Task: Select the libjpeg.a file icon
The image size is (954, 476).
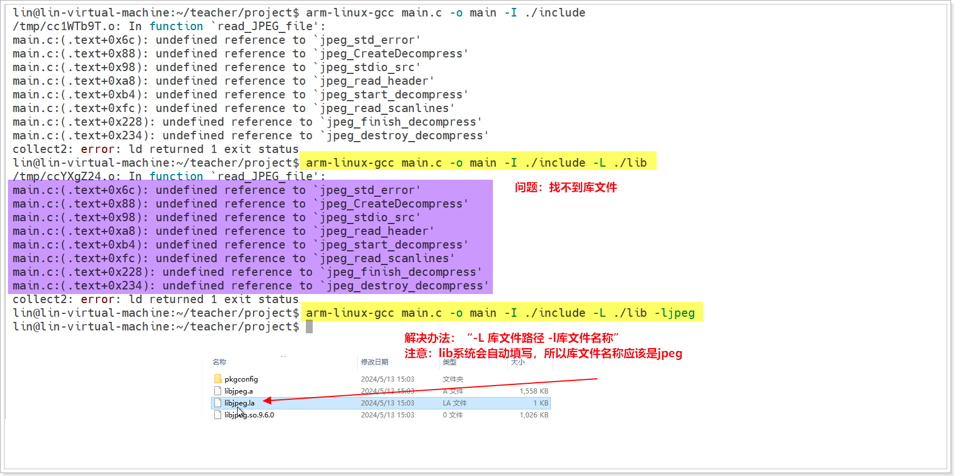Action: (x=218, y=391)
